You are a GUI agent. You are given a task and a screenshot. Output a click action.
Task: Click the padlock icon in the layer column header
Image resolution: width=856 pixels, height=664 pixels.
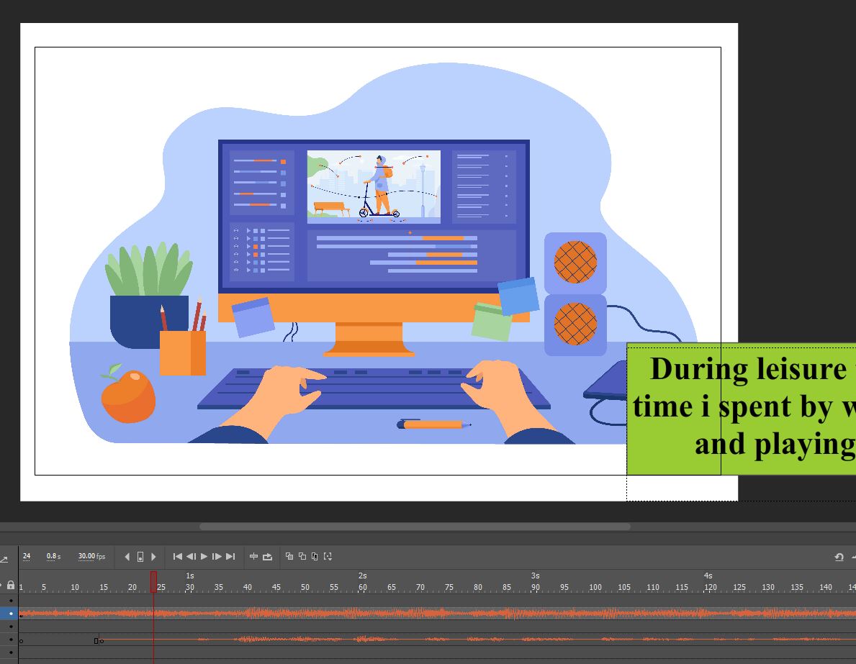(10, 586)
